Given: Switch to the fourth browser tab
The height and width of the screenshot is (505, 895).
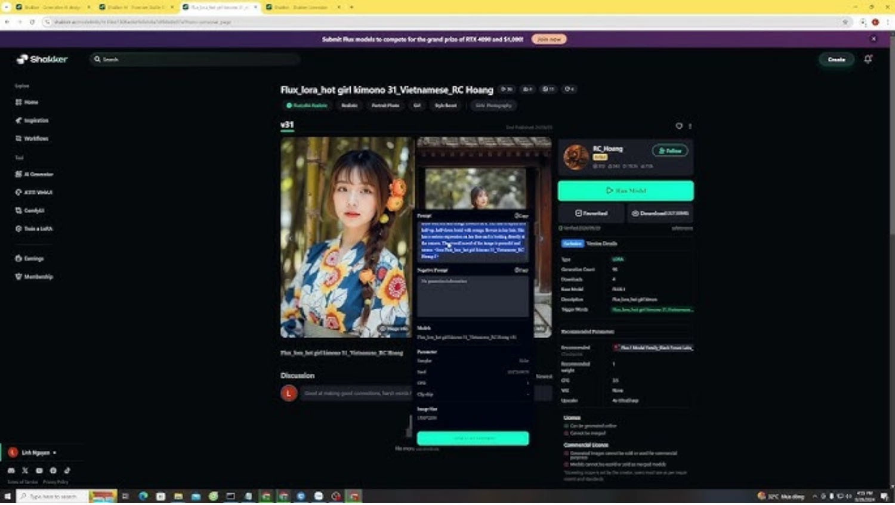Looking at the screenshot, I should coord(303,7).
